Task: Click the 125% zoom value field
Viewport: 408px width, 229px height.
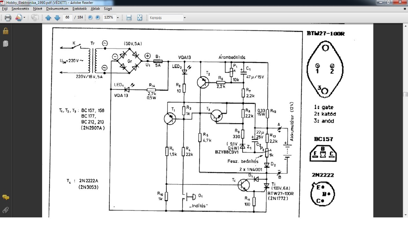Action: tap(109, 18)
